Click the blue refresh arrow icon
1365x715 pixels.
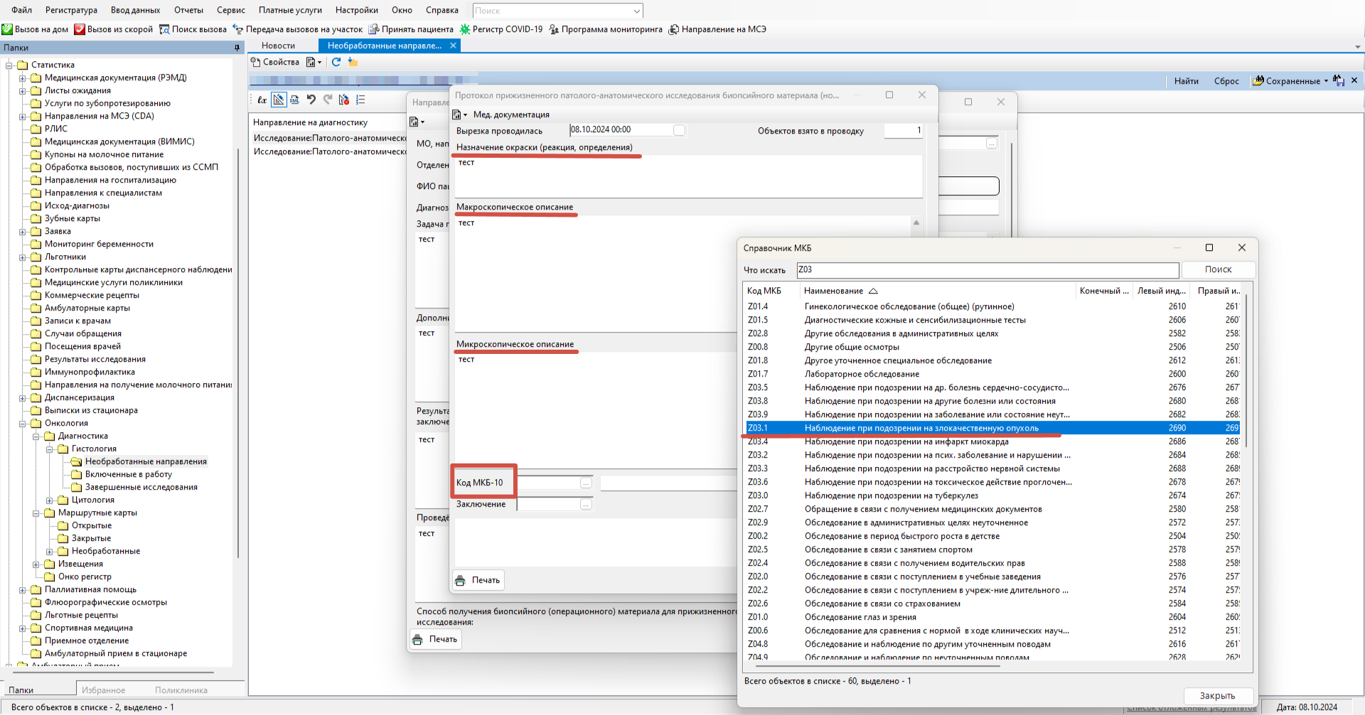click(x=336, y=62)
